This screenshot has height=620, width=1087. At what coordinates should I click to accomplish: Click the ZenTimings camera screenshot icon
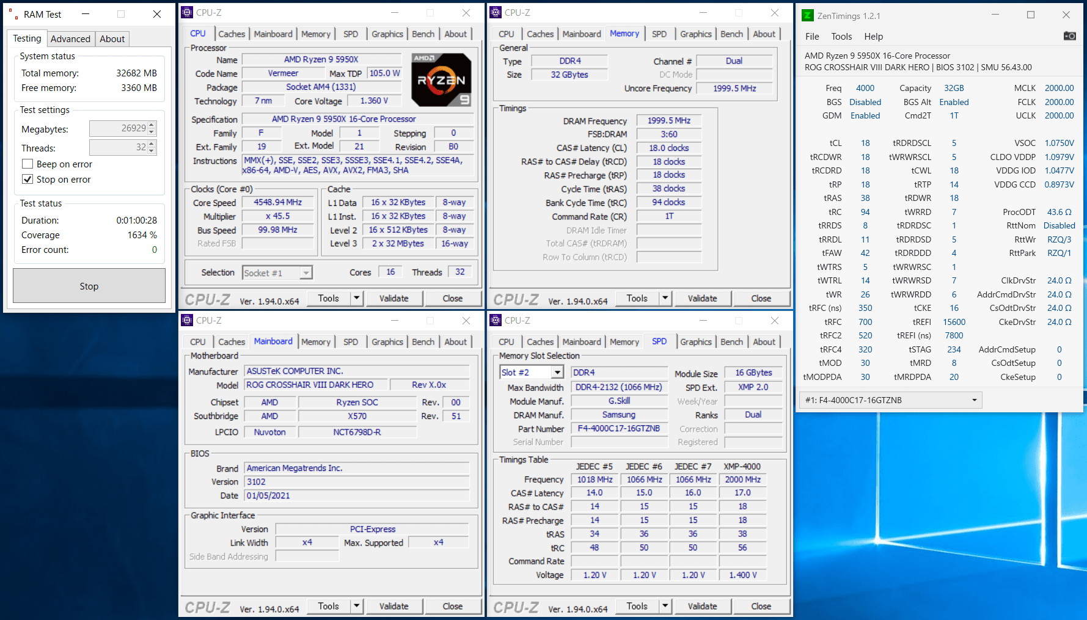(1069, 36)
